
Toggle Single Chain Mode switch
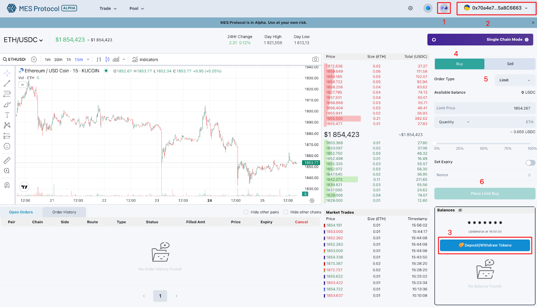tap(434, 40)
